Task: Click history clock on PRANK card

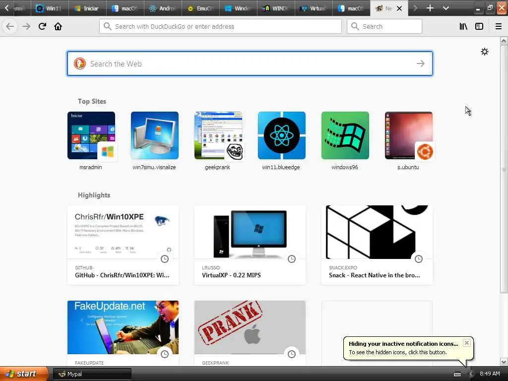Action: pyautogui.click(x=292, y=354)
